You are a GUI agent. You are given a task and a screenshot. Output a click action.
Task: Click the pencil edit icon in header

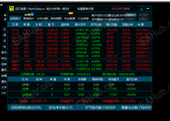(142, 8)
